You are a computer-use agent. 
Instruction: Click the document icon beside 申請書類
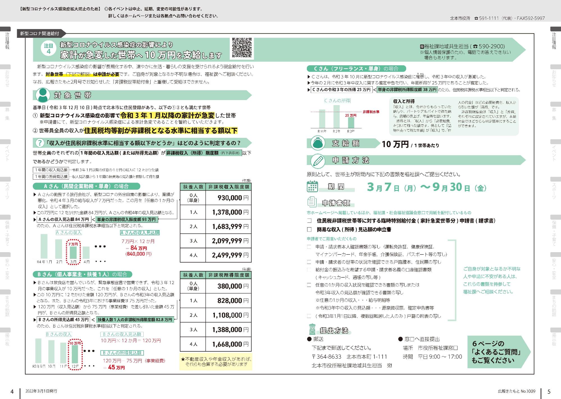pos(312,202)
